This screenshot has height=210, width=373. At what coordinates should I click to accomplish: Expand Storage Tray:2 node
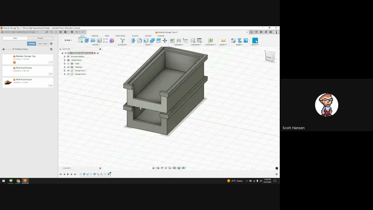tap(65, 74)
